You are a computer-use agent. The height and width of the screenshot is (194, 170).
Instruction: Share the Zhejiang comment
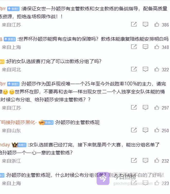click(x=134, y=160)
